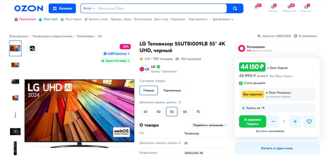
Task: Expand the Для бизнеса menu
Action: 223,19
